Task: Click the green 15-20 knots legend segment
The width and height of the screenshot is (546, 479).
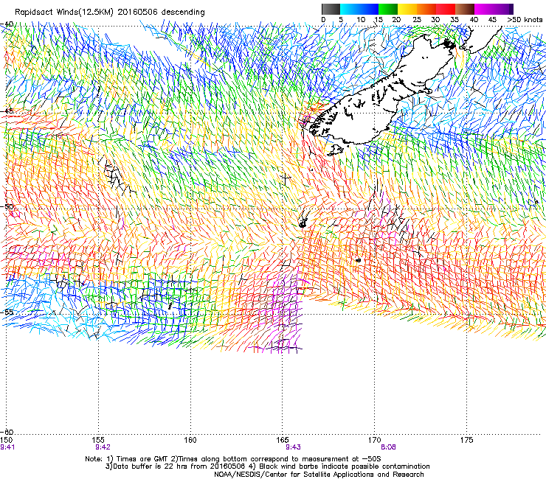Action: pyautogui.click(x=388, y=9)
